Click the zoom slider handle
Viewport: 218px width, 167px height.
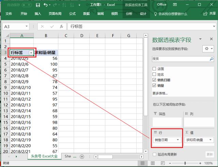point(185,163)
